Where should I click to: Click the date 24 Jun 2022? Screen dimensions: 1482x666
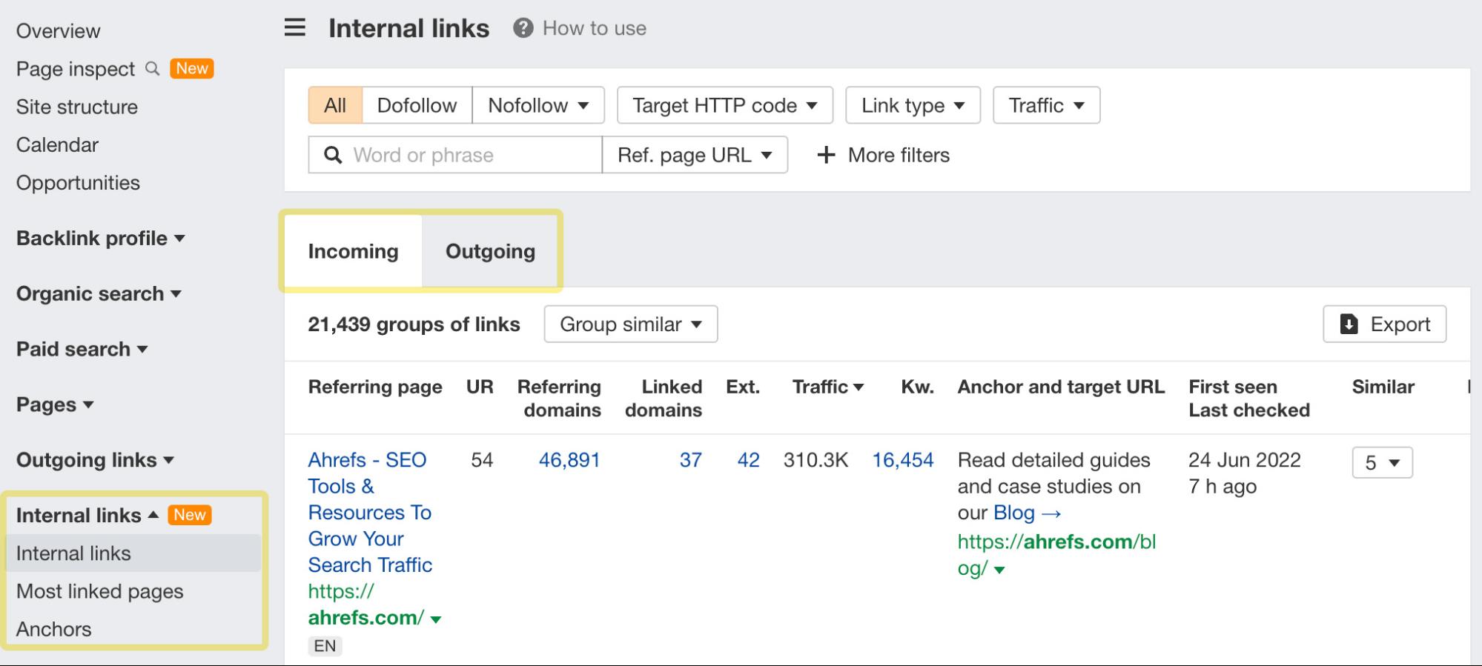coord(1244,460)
